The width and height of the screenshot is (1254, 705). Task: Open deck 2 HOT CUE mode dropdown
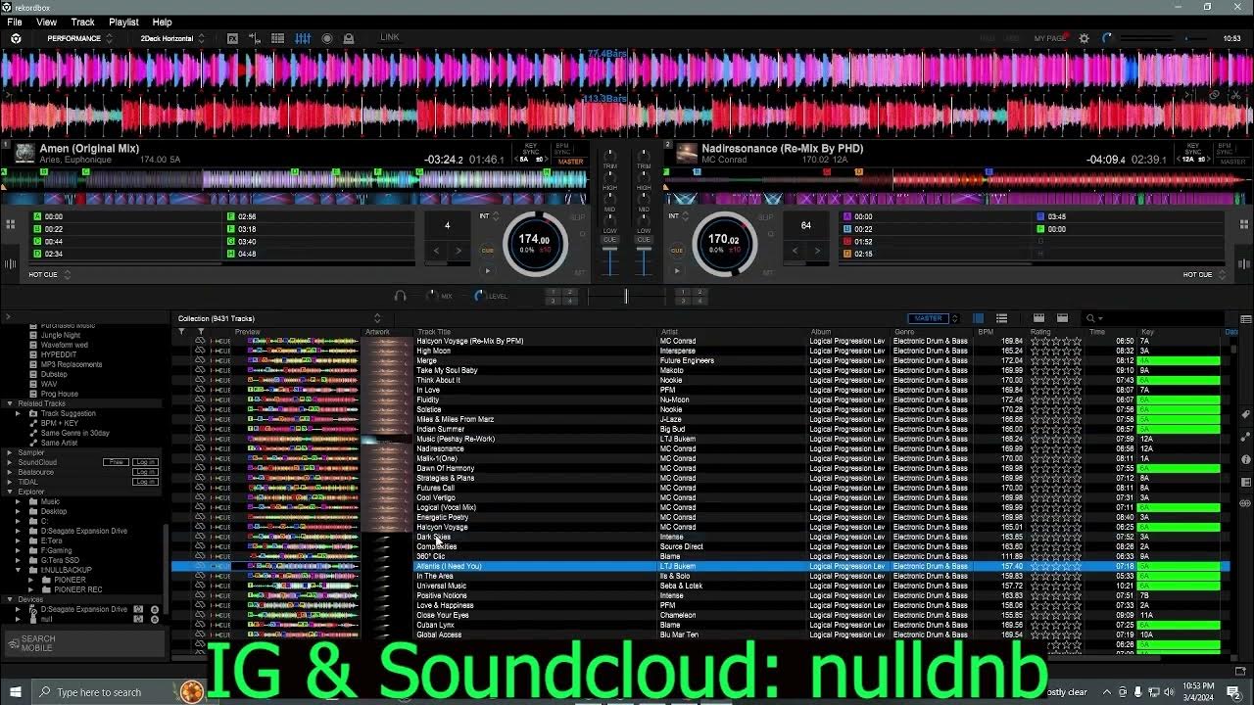tap(1204, 275)
